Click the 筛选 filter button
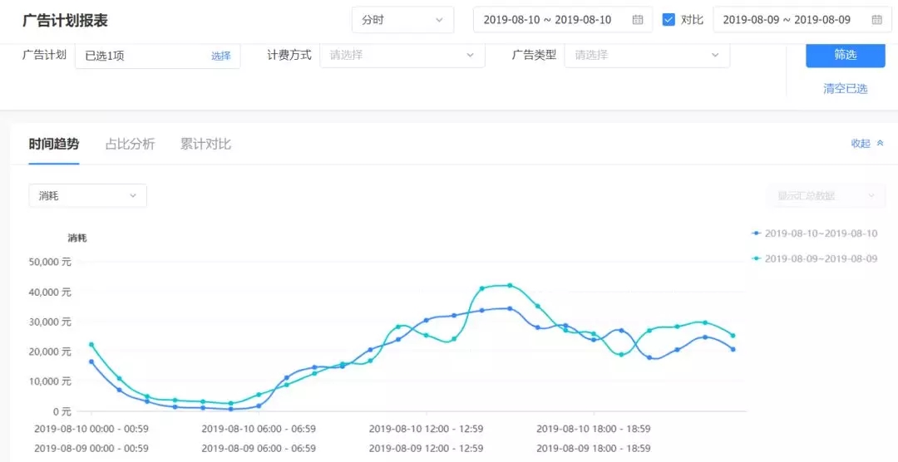The width and height of the screenshot is (898, 462). click(x=846, y=55)
